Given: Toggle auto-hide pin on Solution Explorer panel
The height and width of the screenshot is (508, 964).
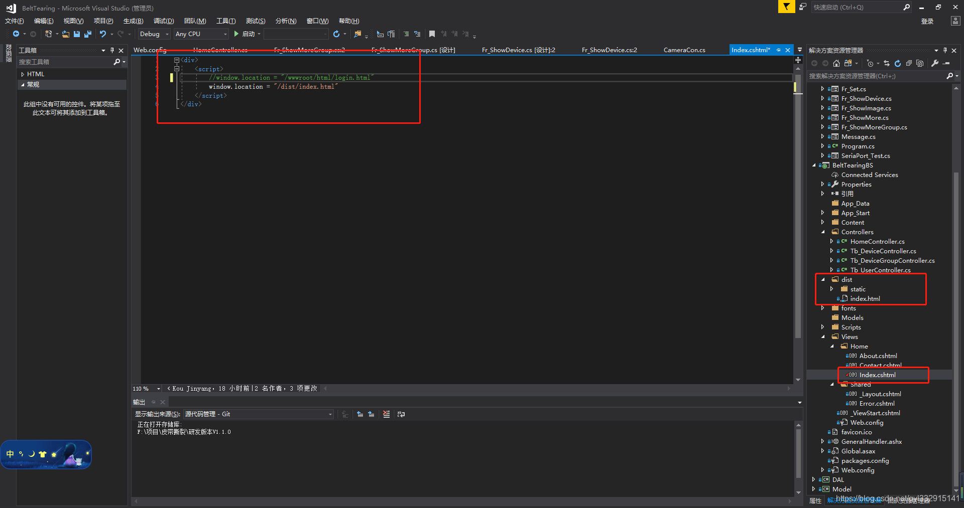Looking at the screenshot, I should pyautogui.click(x=945, y=50).
